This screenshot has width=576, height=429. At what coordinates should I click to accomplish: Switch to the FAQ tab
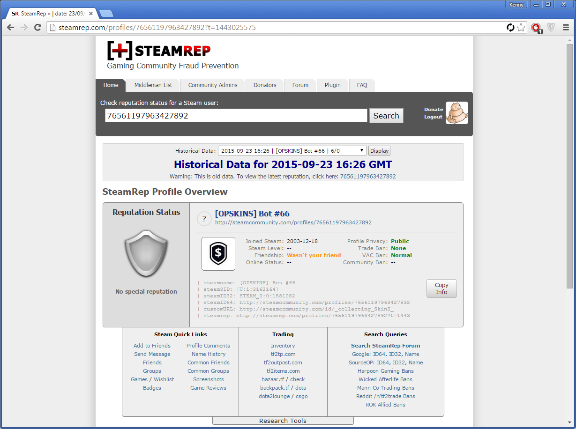coord(362,85)
